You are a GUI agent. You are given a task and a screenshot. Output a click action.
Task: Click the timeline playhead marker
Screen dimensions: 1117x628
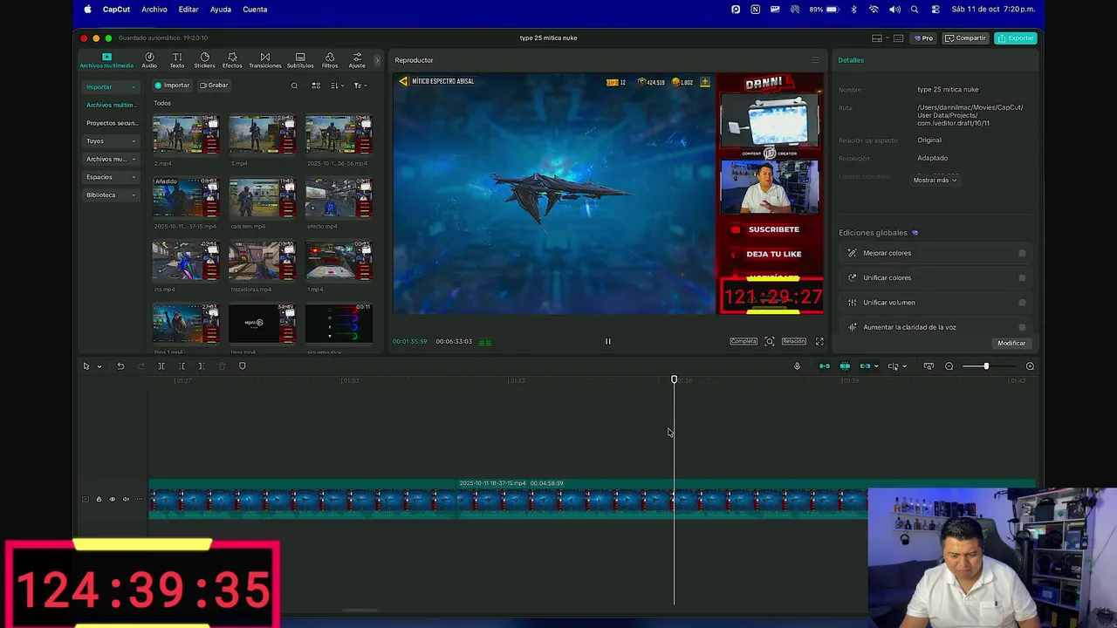pos(674,379)
